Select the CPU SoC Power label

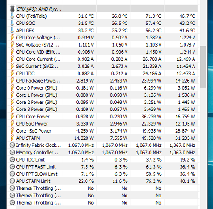pos(32,124)
